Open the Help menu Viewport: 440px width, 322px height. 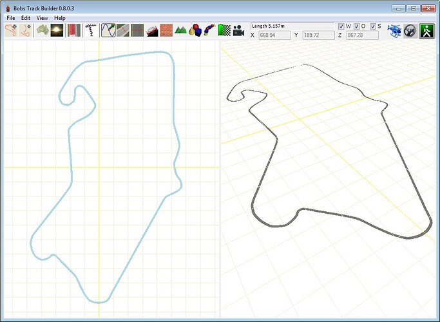pos(60,18)
